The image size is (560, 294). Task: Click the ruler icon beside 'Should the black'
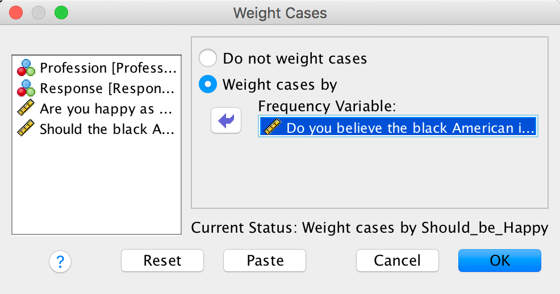coord(26,129)
